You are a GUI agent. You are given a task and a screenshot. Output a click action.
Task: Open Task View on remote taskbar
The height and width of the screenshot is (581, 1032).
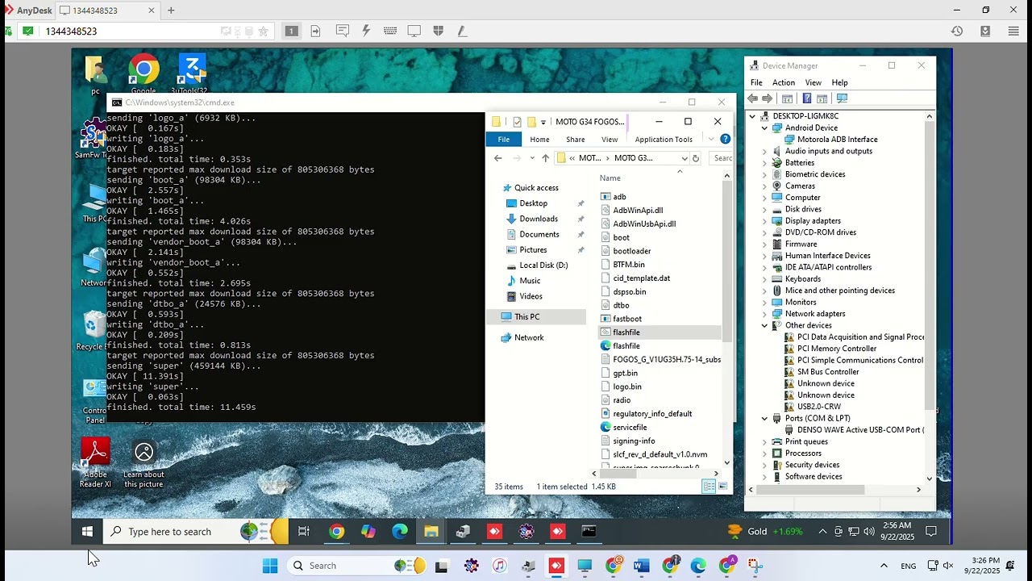pos(303,531)
